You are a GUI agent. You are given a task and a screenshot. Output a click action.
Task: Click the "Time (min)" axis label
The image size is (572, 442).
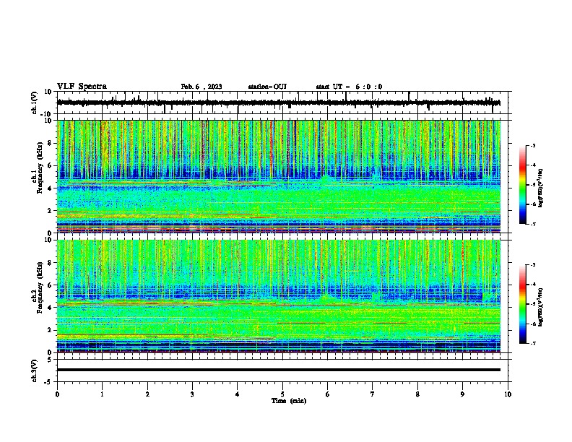click(289, 401)
